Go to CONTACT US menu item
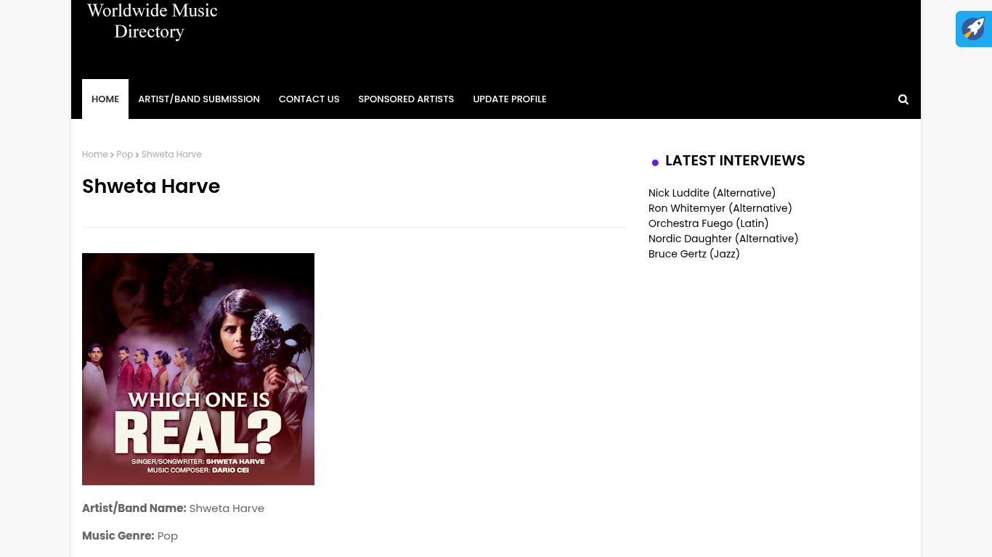992x557 pixels. tap(309, 99)
